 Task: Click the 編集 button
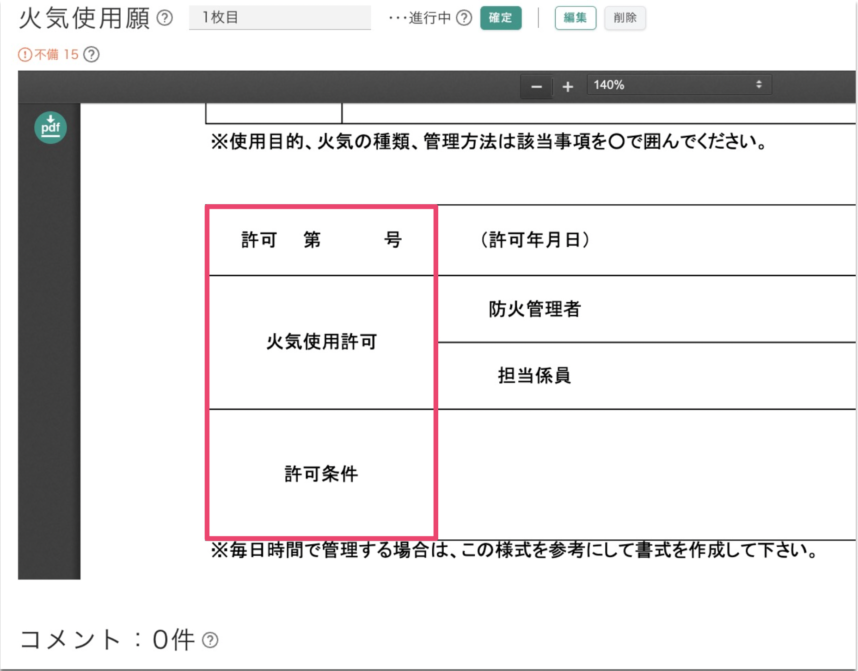[x=575, y=18]
